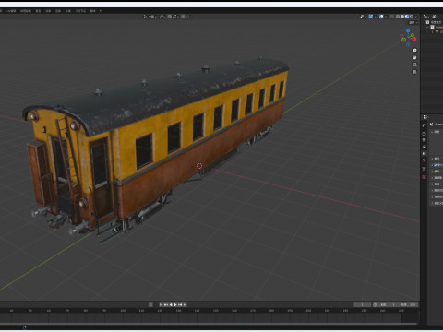The width and height of the screenshot is (443, 332).
Task: Open the Shading workspace tab
Action: pos(38,11)
